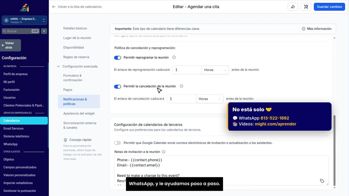Click the miGHL parrot logo

click(24, 8)
